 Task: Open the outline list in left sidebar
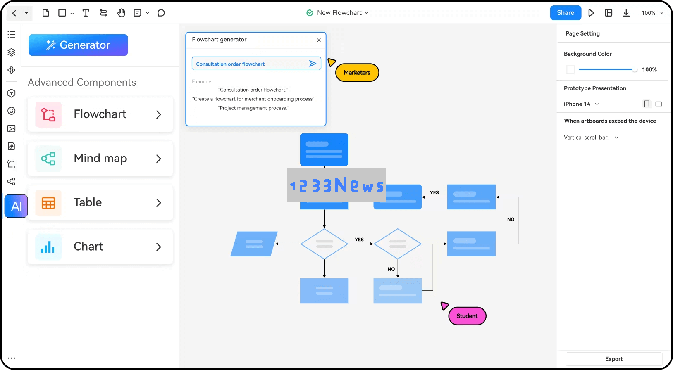[12, 35]
